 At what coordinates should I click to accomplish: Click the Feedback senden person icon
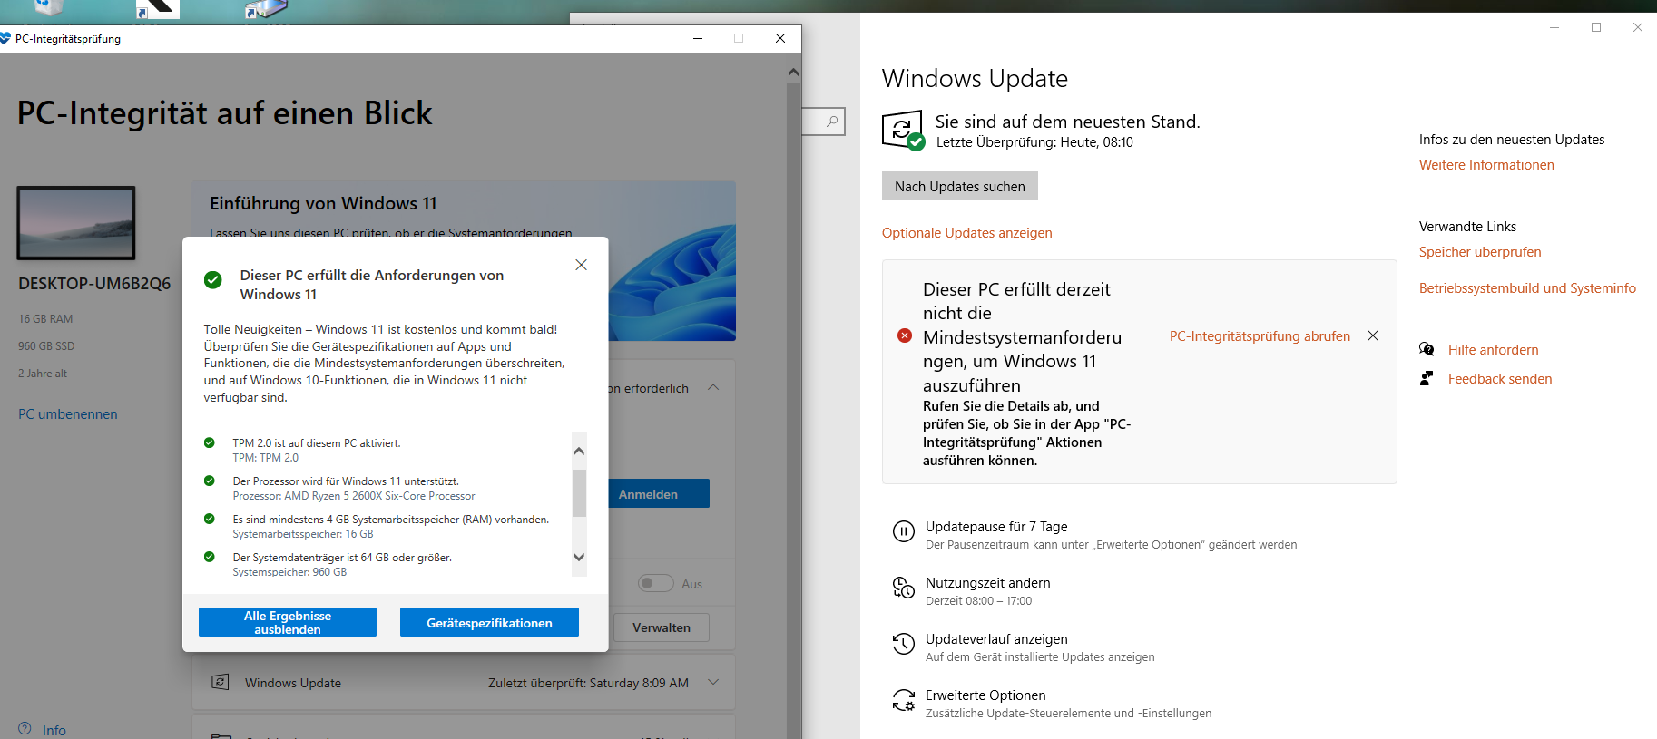coord(1427,378)
